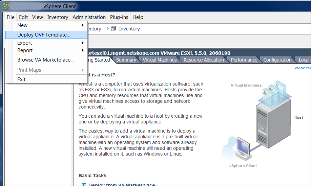Click Print Maps menu entry
Screen dimensions: 311x186
(x=46, y=70)
